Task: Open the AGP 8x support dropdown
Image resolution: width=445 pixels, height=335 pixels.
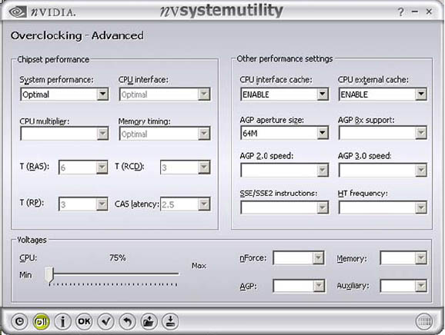Action: [383, 133]
